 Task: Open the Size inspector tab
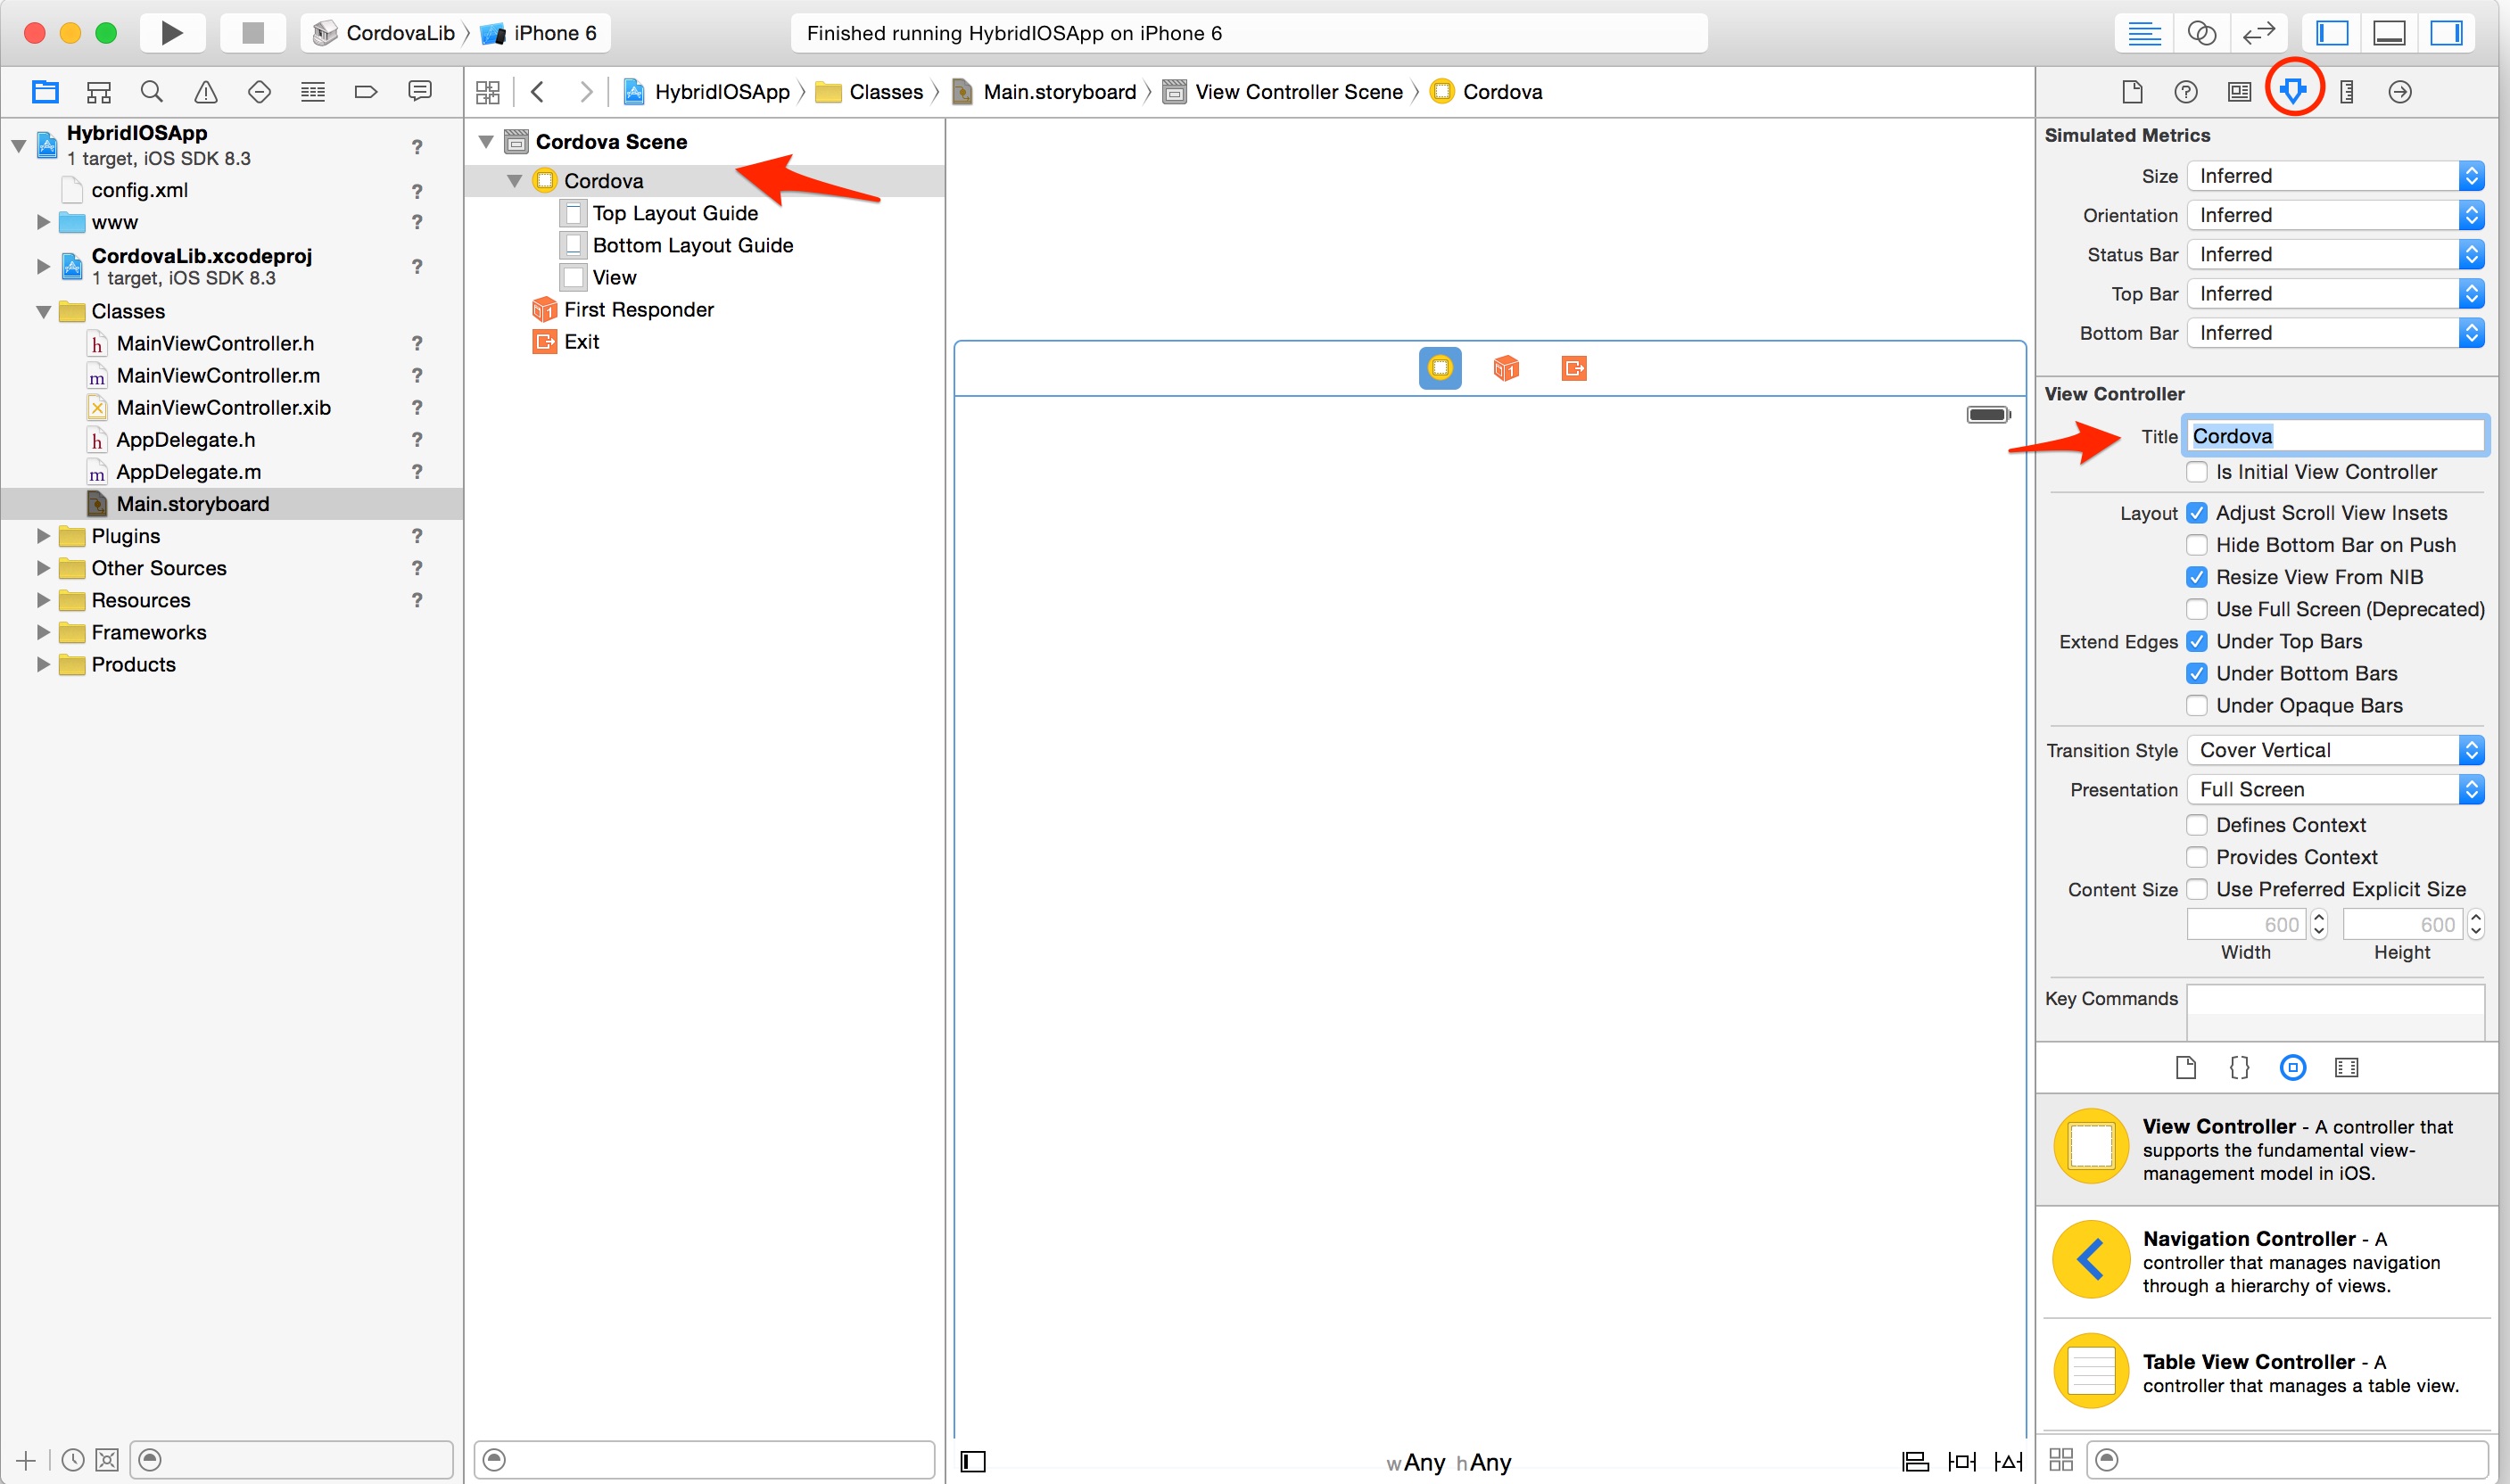[x=2346, y=92]
